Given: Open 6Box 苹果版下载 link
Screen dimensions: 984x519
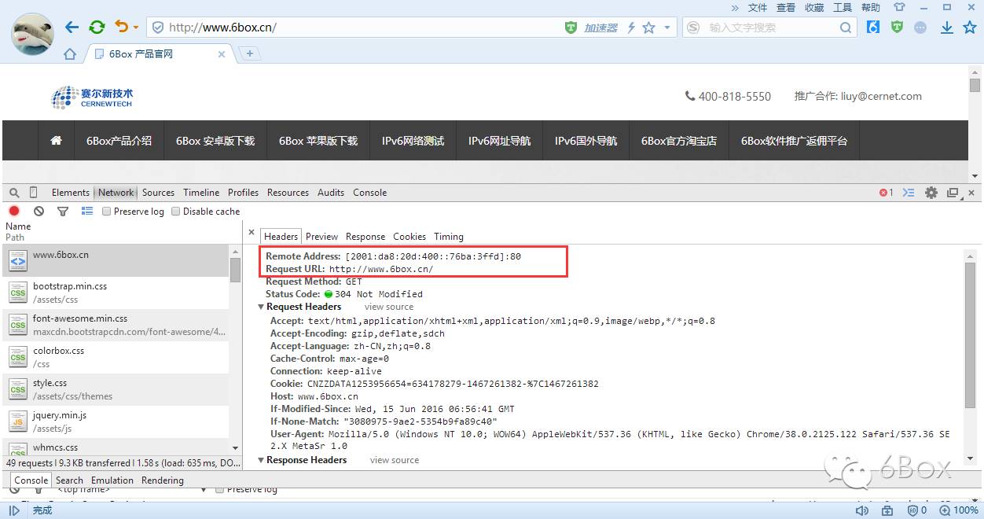Looking at the screenshot, I should tap(318, 141).
